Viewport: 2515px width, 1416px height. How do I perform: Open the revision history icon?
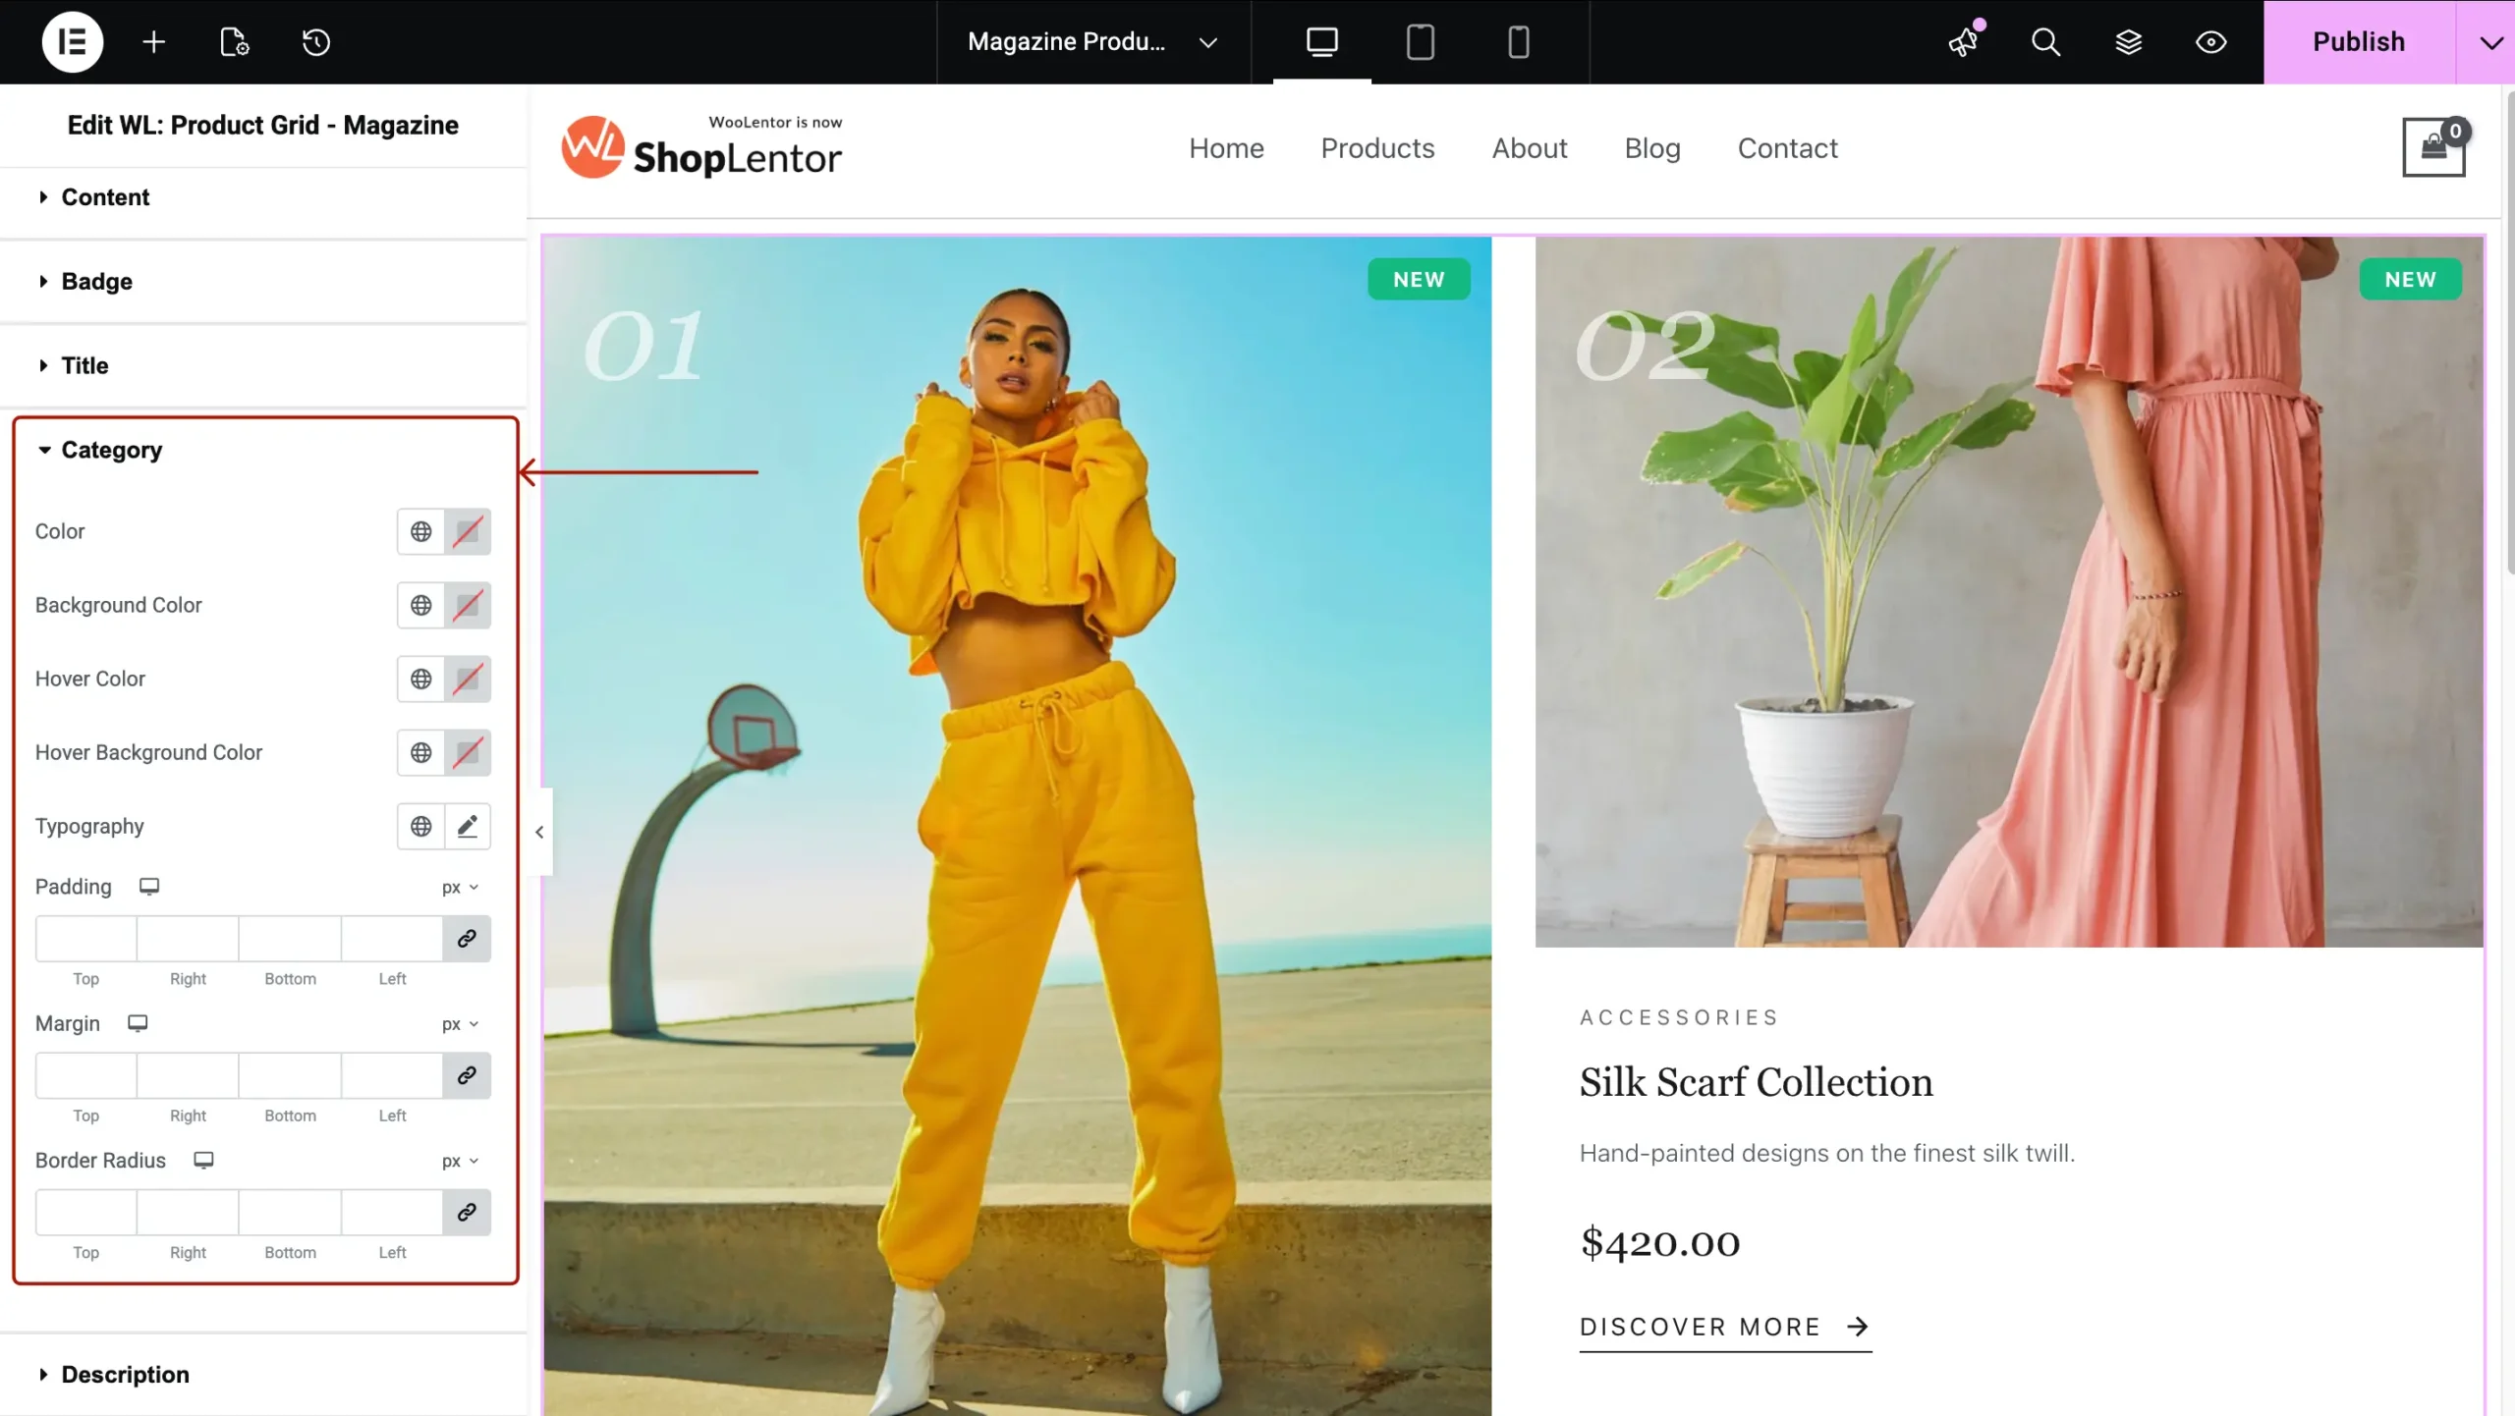tap(315, 41)
